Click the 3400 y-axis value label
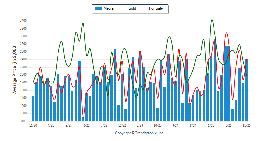Screen dimensions: 260x141 pyautogui.click(x=23, y=21)
